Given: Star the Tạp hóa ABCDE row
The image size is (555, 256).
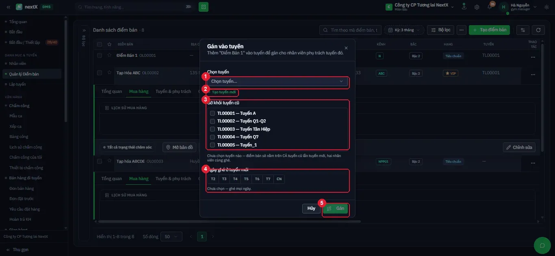Looking at the screenshot, I should pos(109,161).
